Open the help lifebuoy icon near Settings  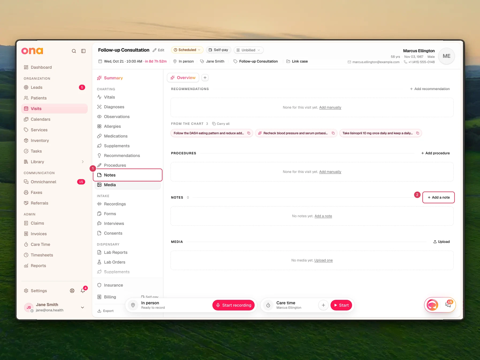[72, 291]
